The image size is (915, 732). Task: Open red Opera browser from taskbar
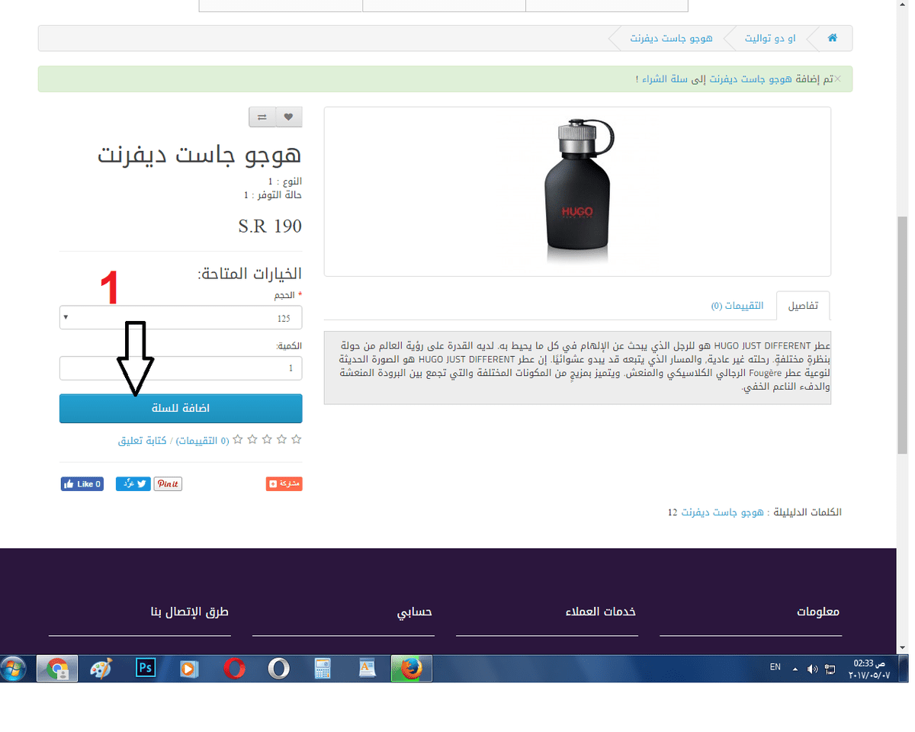click(234, 669)
